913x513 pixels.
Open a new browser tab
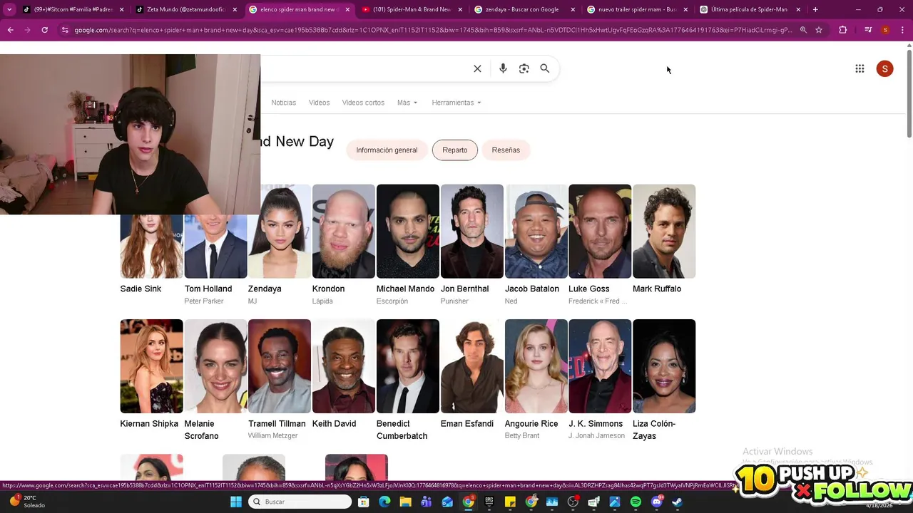point(815,9)
